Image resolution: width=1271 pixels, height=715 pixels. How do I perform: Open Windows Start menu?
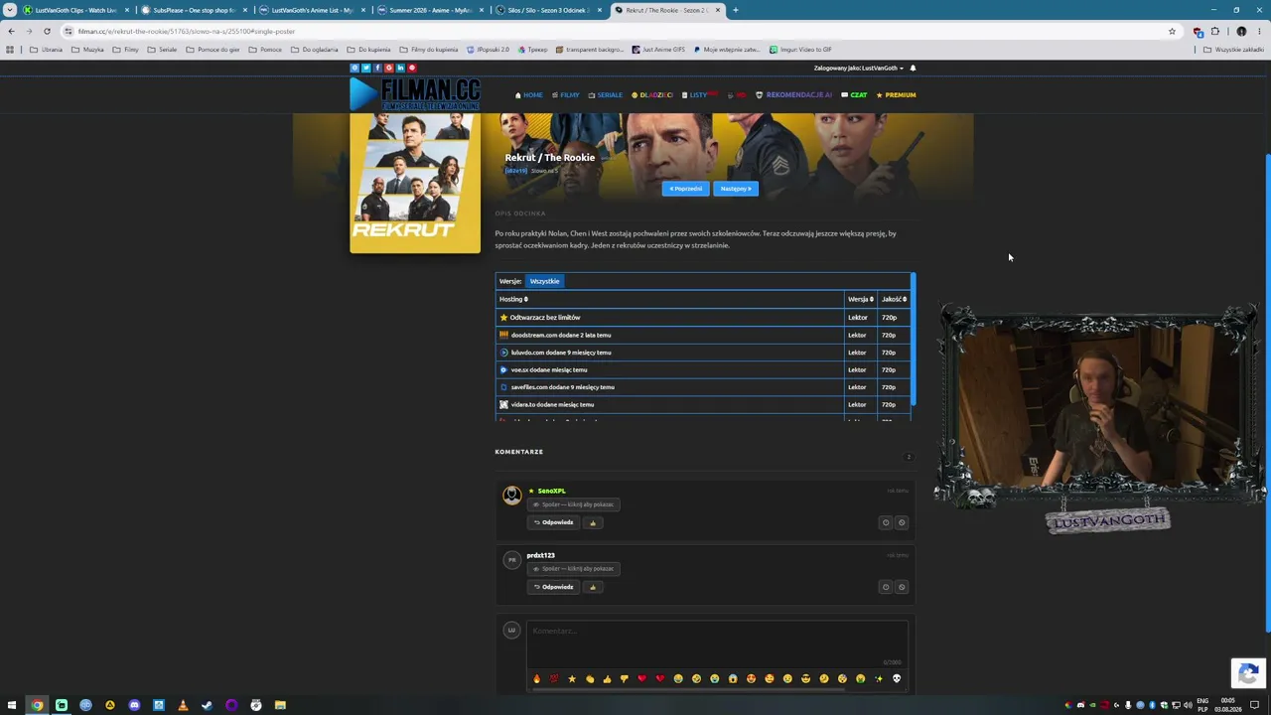coord(12,705)
